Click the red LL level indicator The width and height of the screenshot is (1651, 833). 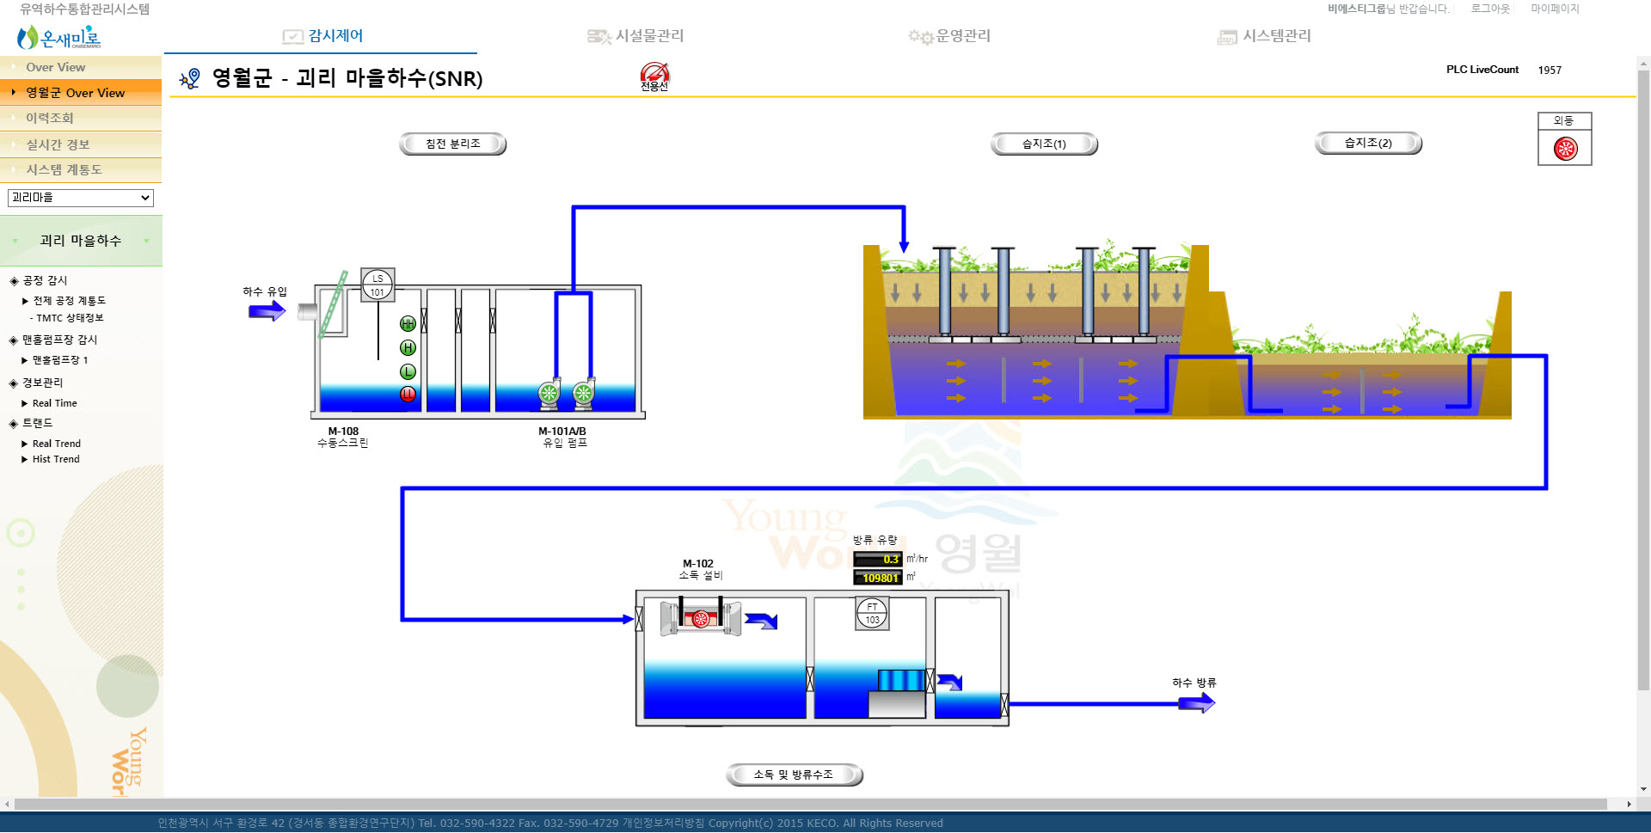tap(408, 395)
